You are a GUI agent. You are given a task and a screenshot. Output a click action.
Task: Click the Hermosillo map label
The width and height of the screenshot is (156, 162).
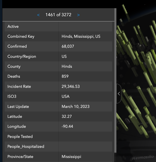[143, 157]
